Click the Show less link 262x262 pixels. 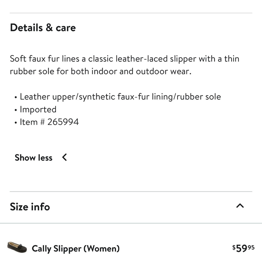pos(34,158)
